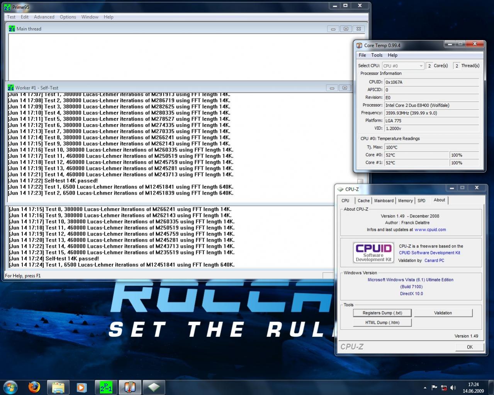Open Core Temp File menu
Viewport: 494px width, 395px height.
point(362,55)
